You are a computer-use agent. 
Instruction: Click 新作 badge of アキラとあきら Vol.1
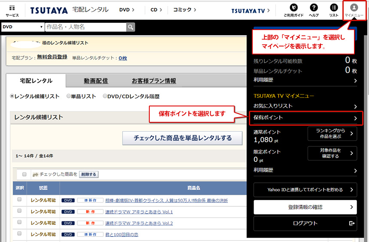click(91, 212)
